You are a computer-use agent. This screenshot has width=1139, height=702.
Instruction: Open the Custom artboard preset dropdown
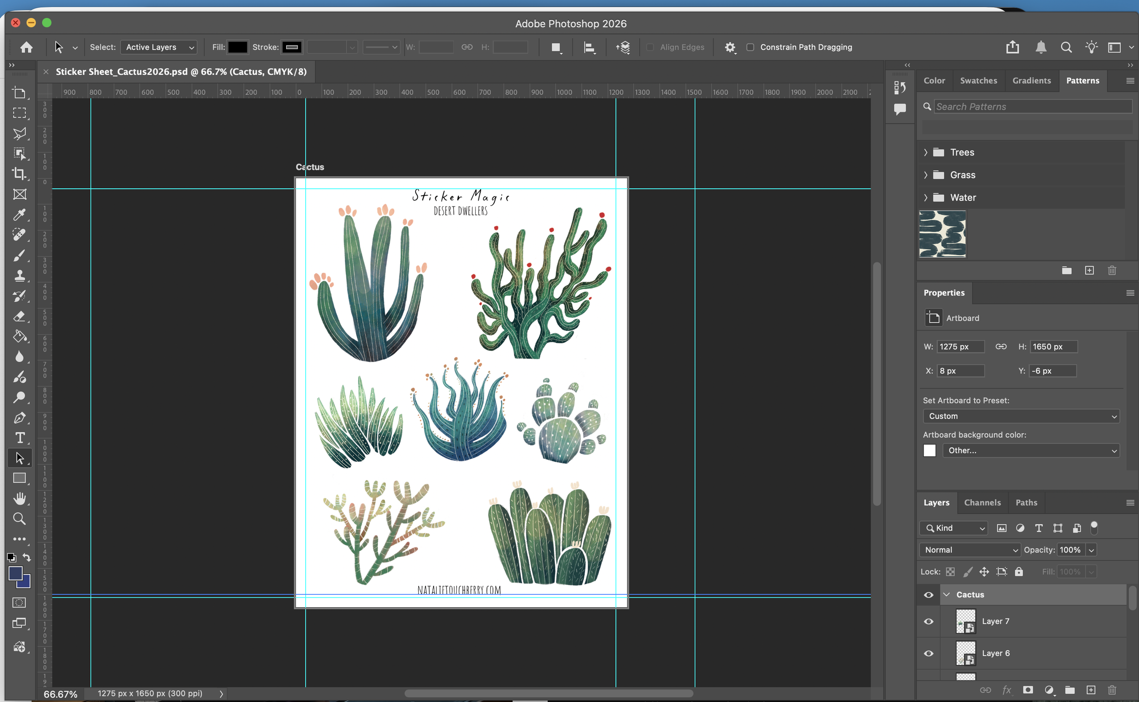pos(1021,416)
